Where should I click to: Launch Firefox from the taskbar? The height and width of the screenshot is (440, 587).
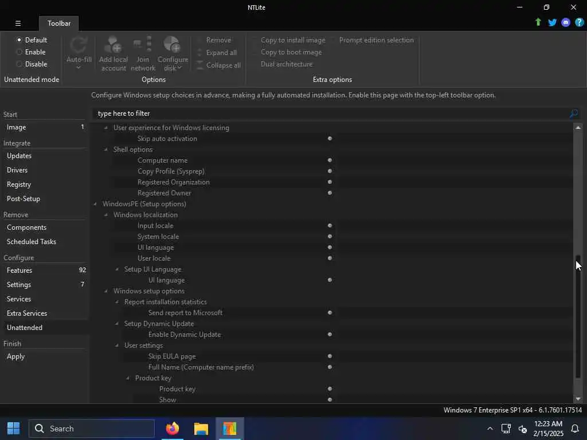coord(172,429)
